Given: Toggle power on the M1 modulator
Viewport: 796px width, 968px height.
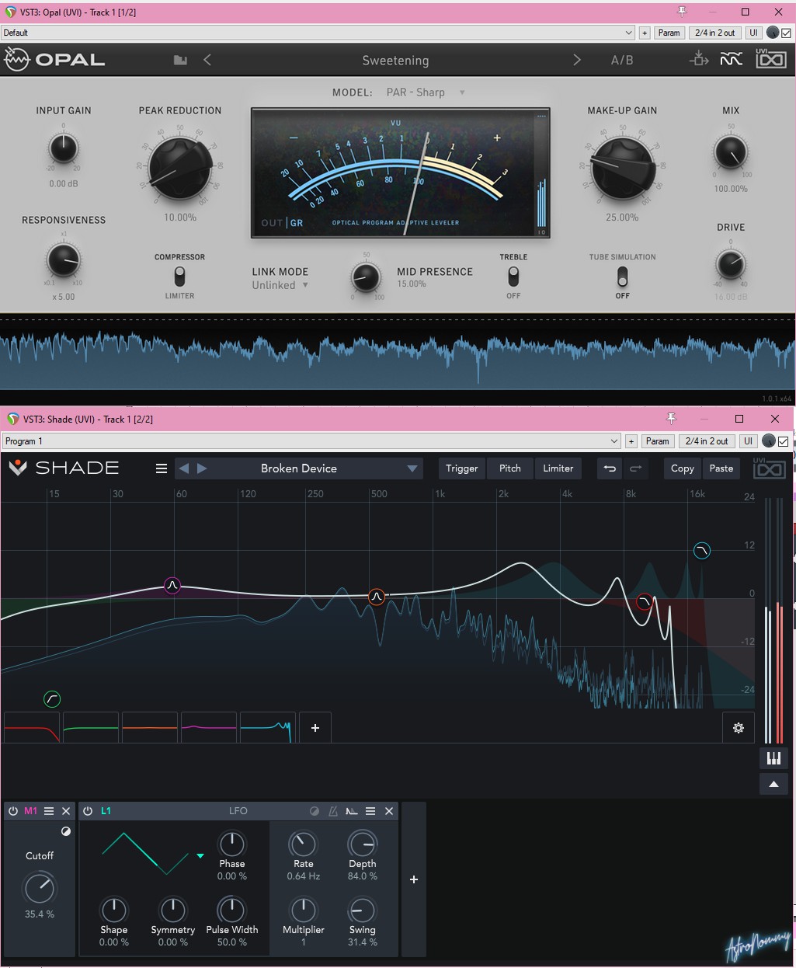Looking at the screenshot, I should pyautogui.click(x=13, y=811).
